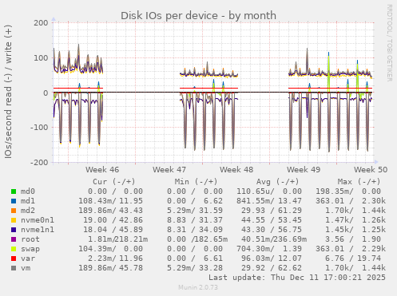Click the 'swap' legend label
397x296 pixels.
tap(30, 249)
